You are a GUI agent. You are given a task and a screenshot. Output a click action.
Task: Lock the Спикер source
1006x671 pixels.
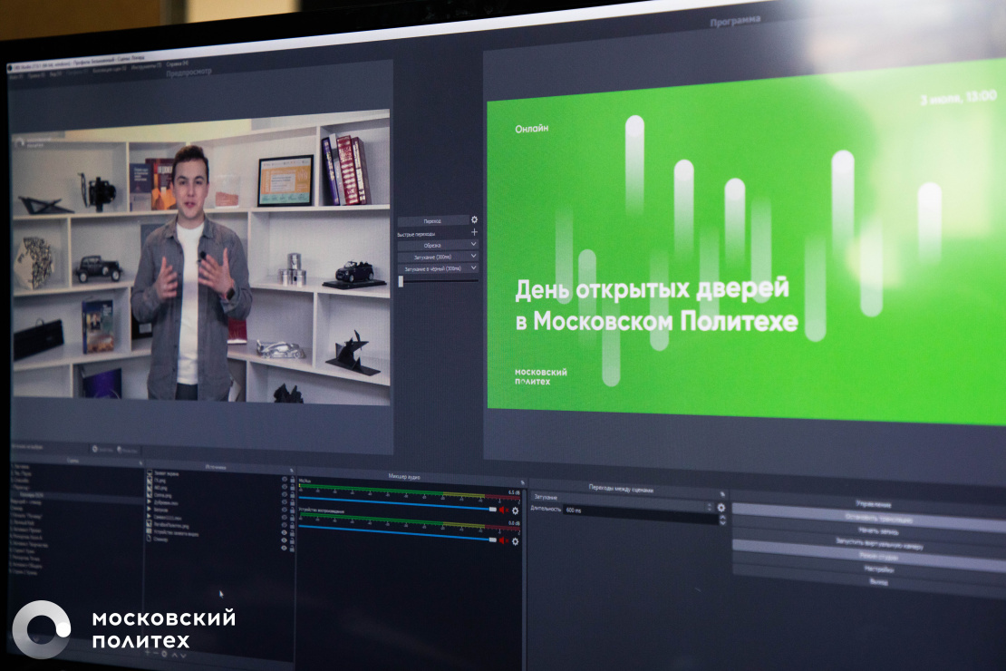pyautogui.click(x=292, y=549)
